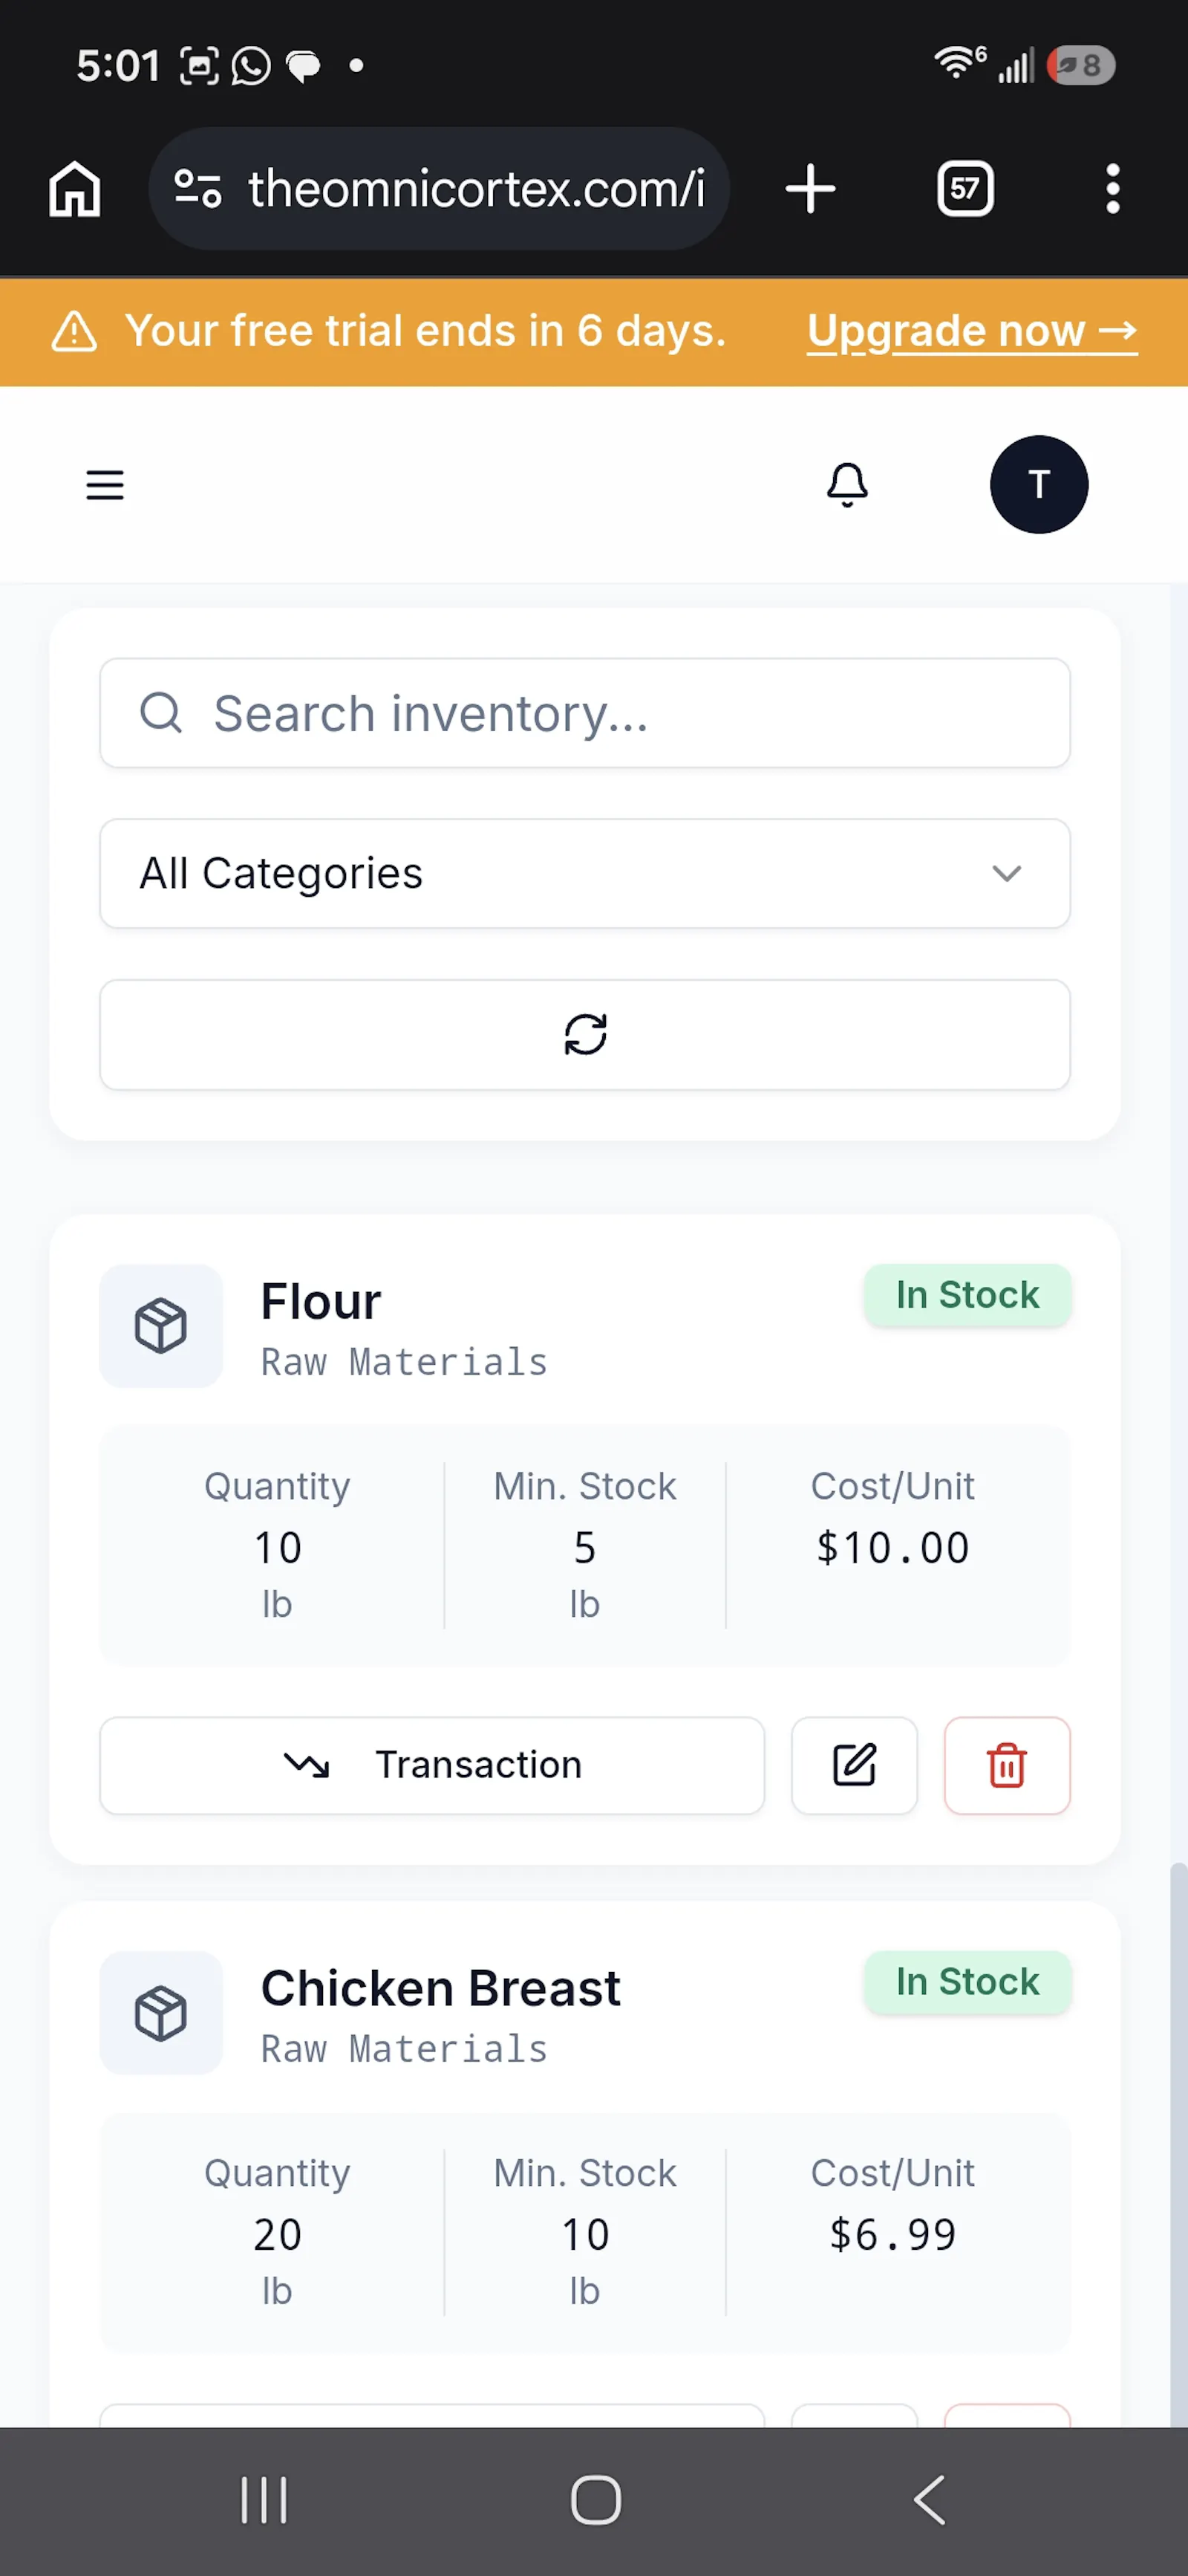This screenshot has width=1188, height=2576.
Task: Click the All Categories chevron arrow
Action: 1006,874
